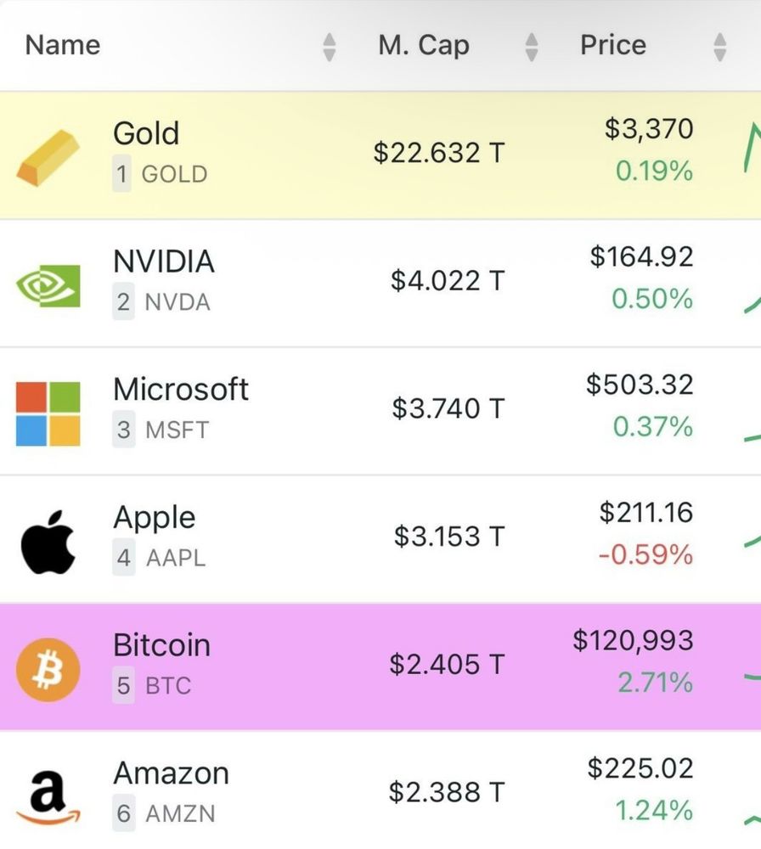
Task: Open the Amazon name link
Action: pyautogui.click(x=172, y=773)
